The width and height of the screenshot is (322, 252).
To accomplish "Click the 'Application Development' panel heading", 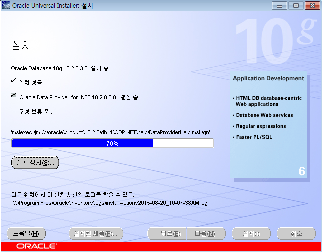I will pos(268,78).
